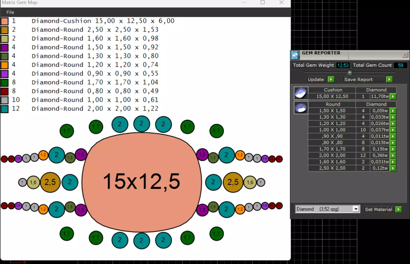Click the left khaki 1,6 gem circle
This screenshot has width=410, height=264.
click(33, 182)
